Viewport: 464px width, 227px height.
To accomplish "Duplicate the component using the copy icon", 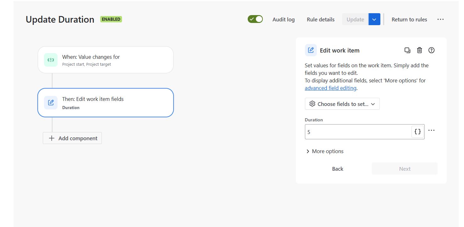I will [x=407, y=50].
